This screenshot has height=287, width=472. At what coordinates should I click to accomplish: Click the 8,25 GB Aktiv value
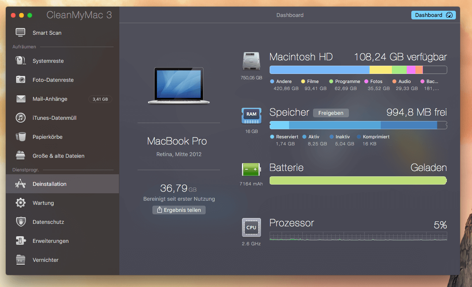(x=317, y=144)
